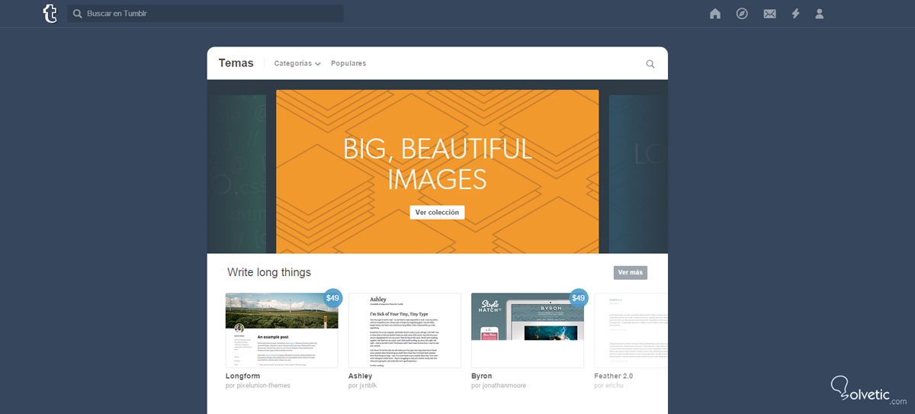Image resolution: width=915 pixels, height=414 pixels.
Task: Show the next carousel slide on right
Action: pyautogui.click(x=638, y=174)
